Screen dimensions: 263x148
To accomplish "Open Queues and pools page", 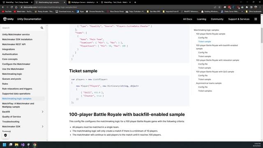I will [12, 79].
